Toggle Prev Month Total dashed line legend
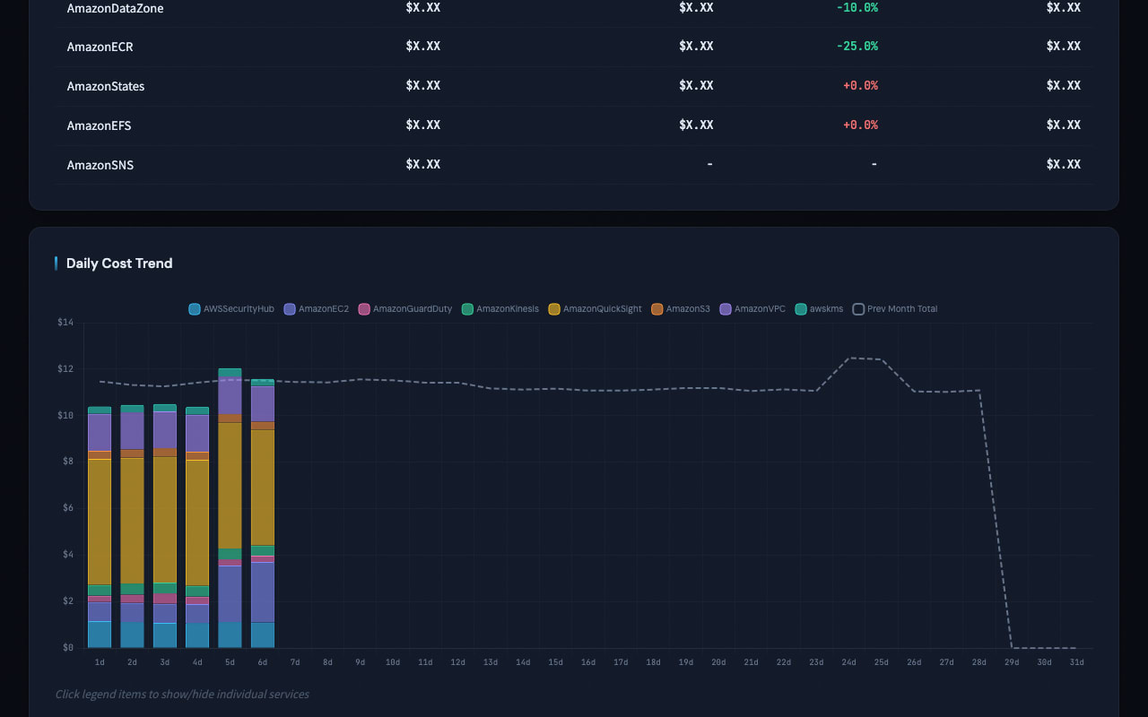This screenshot has width=1148, height=717. coord(858,309)
